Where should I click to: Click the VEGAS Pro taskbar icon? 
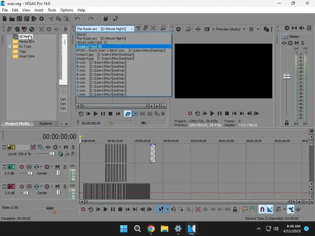pyautogui.click(x=191, y=229)
